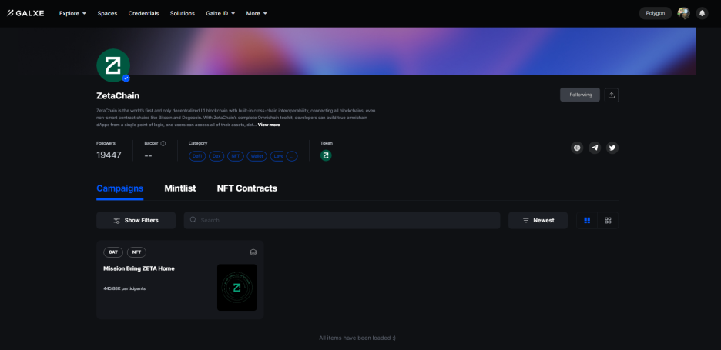Open Solutions in navbar
The height and width of the screenshot is (350, 721).
(x=182, y=13)
